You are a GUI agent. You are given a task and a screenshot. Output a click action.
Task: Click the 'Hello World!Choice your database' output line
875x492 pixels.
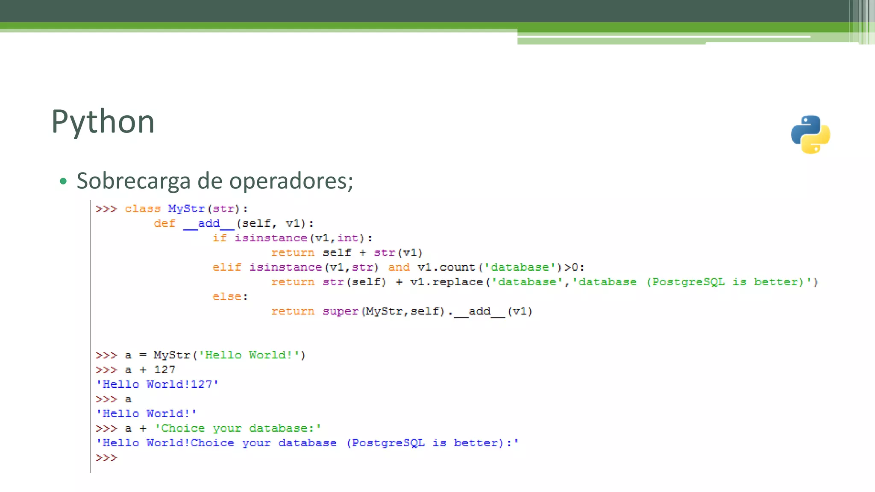coord(307,443)
